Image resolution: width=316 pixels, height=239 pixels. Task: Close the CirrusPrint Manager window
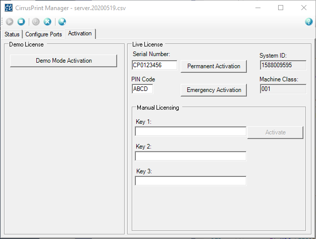(304, 8)
